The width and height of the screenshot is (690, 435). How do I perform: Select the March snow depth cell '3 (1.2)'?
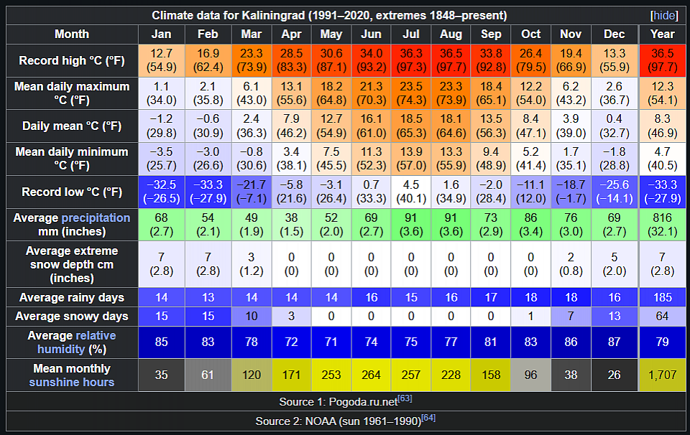[252, 264]
